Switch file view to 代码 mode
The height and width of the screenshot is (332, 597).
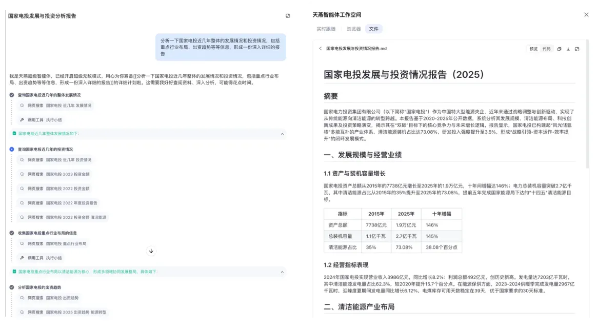546,49
